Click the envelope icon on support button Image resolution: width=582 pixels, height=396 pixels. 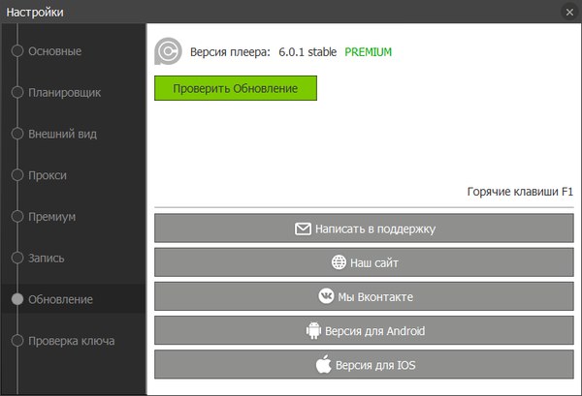tap(303, 229)
